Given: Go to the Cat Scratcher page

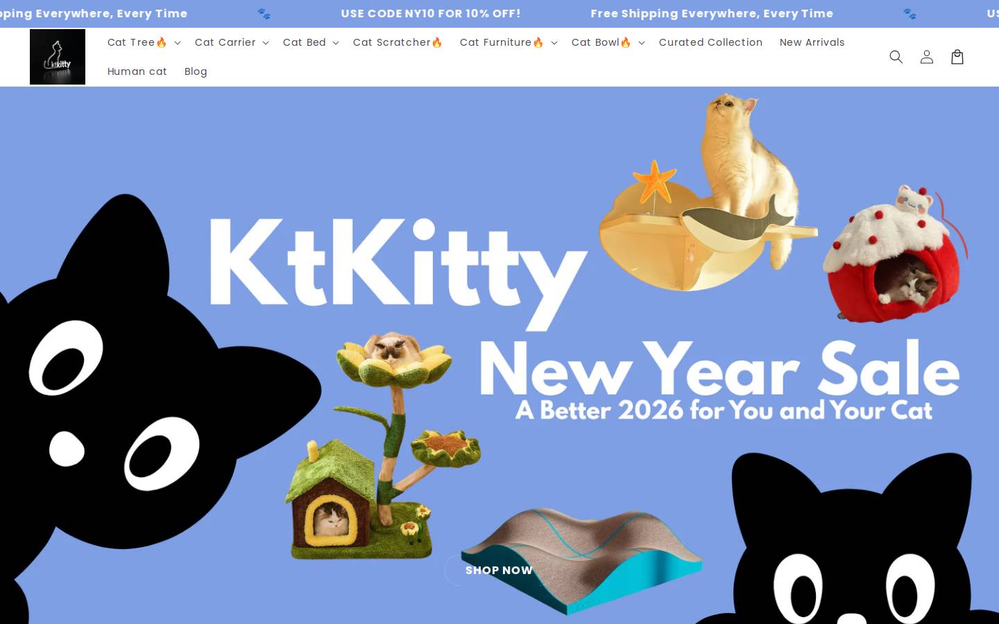Looking at the screenshot, I should pyautogui.click(x=398, y=42).
